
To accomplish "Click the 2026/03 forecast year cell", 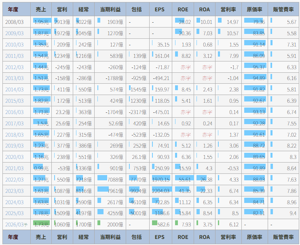I will (x=16, y=224).
